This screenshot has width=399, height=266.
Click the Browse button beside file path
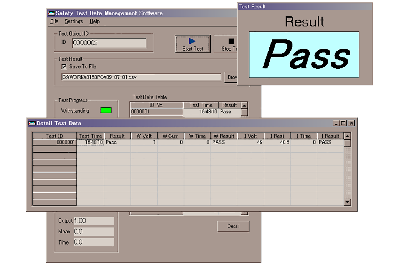(x=231, y=77)
